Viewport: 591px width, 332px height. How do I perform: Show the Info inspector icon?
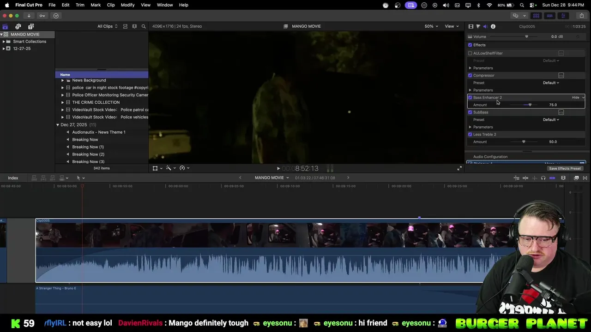pos(493,26)
